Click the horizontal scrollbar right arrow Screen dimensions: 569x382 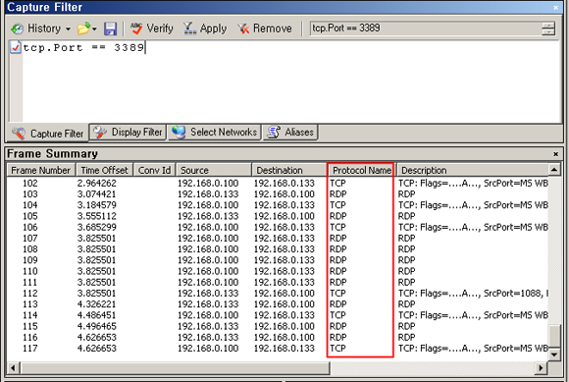pyautogui.click(x=541, y=368)
